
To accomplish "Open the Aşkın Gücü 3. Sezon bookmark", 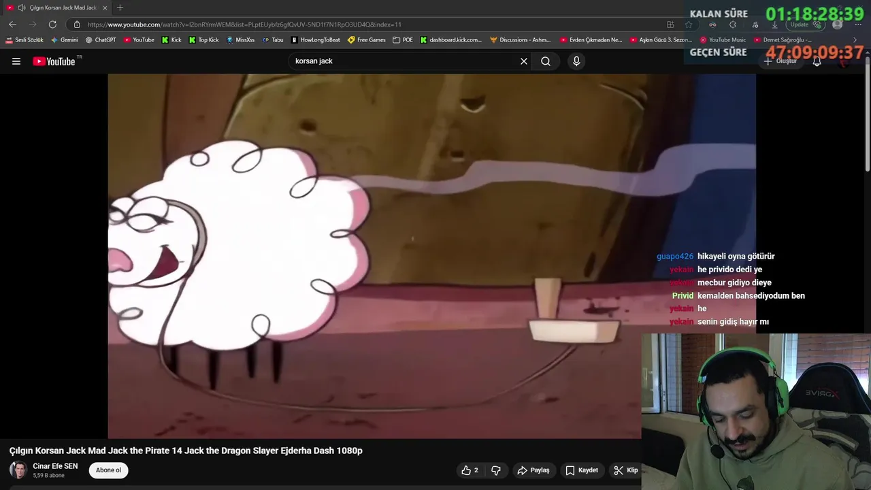I will [661, 40].
